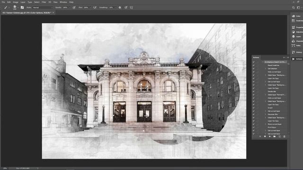Screen dimensions: 303x170
Task: Toggle the Actions panel dock icon
Action: (x=294, y=59)
